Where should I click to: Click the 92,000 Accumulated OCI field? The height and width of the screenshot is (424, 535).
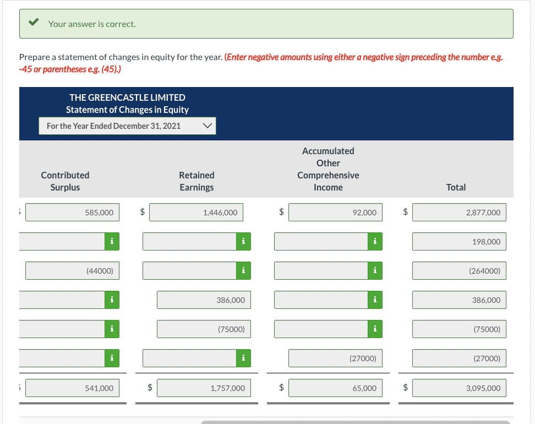point(335,213)
